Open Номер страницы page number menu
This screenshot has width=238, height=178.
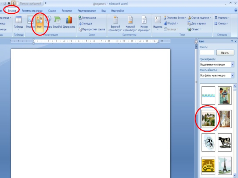(144, 24)
